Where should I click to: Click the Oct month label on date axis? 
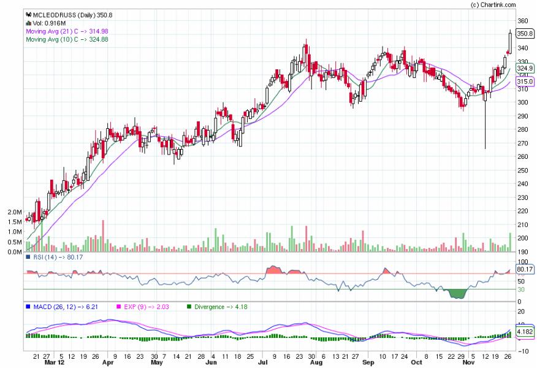click(x=416, y=362)
